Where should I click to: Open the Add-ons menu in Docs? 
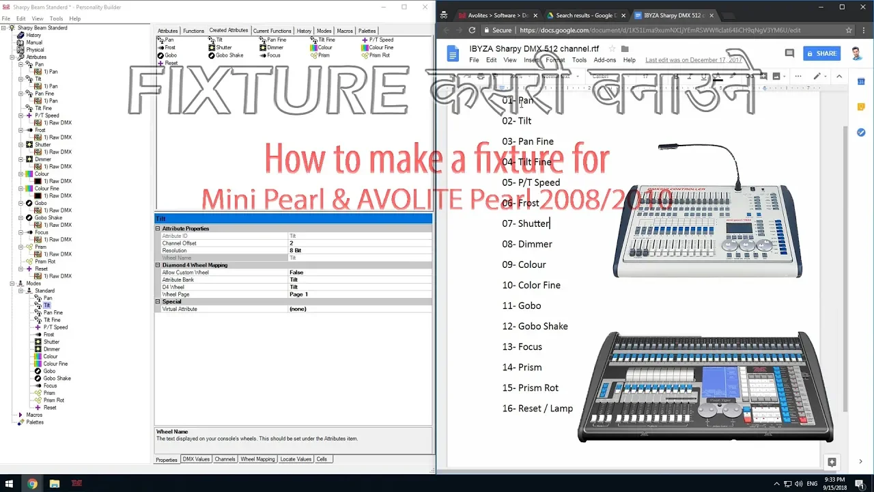(x=604, y=60)
